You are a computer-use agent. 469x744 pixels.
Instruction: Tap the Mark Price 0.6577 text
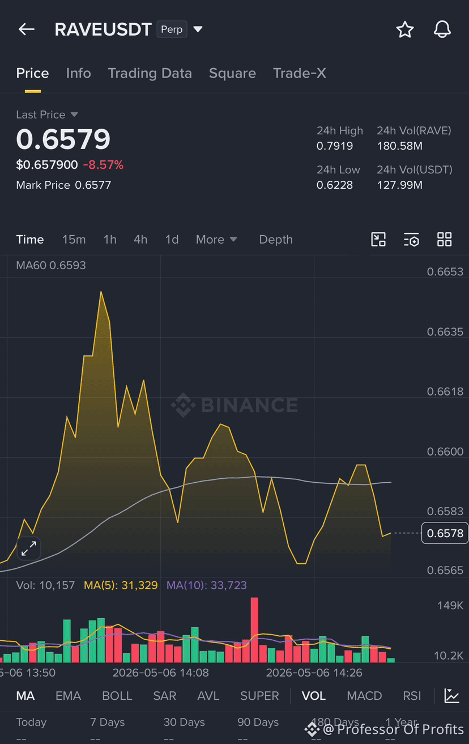coord(63,185)
